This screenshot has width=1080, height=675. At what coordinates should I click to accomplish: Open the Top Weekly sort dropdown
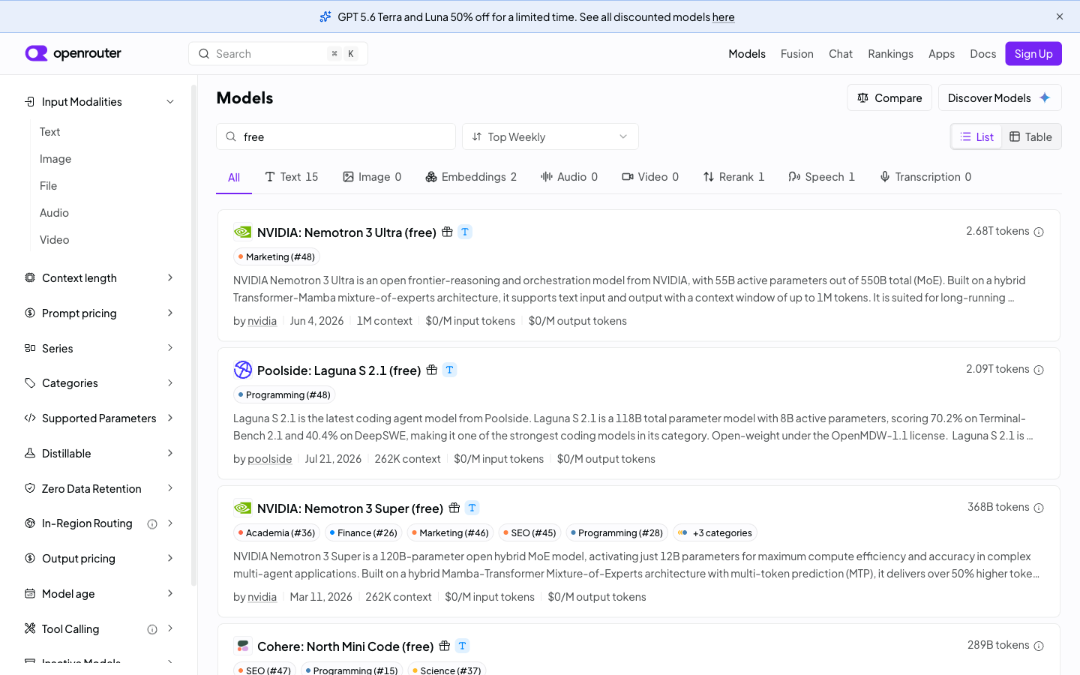click(550, 136)
